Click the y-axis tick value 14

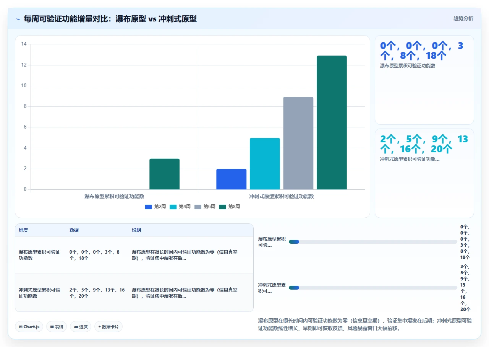24,44
